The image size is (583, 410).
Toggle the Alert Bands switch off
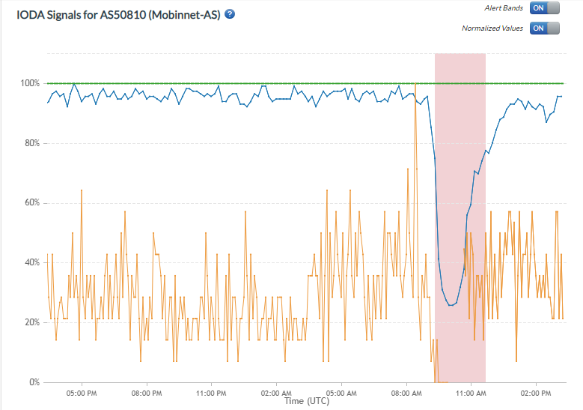pyautogui.click(x=544, y=8)
